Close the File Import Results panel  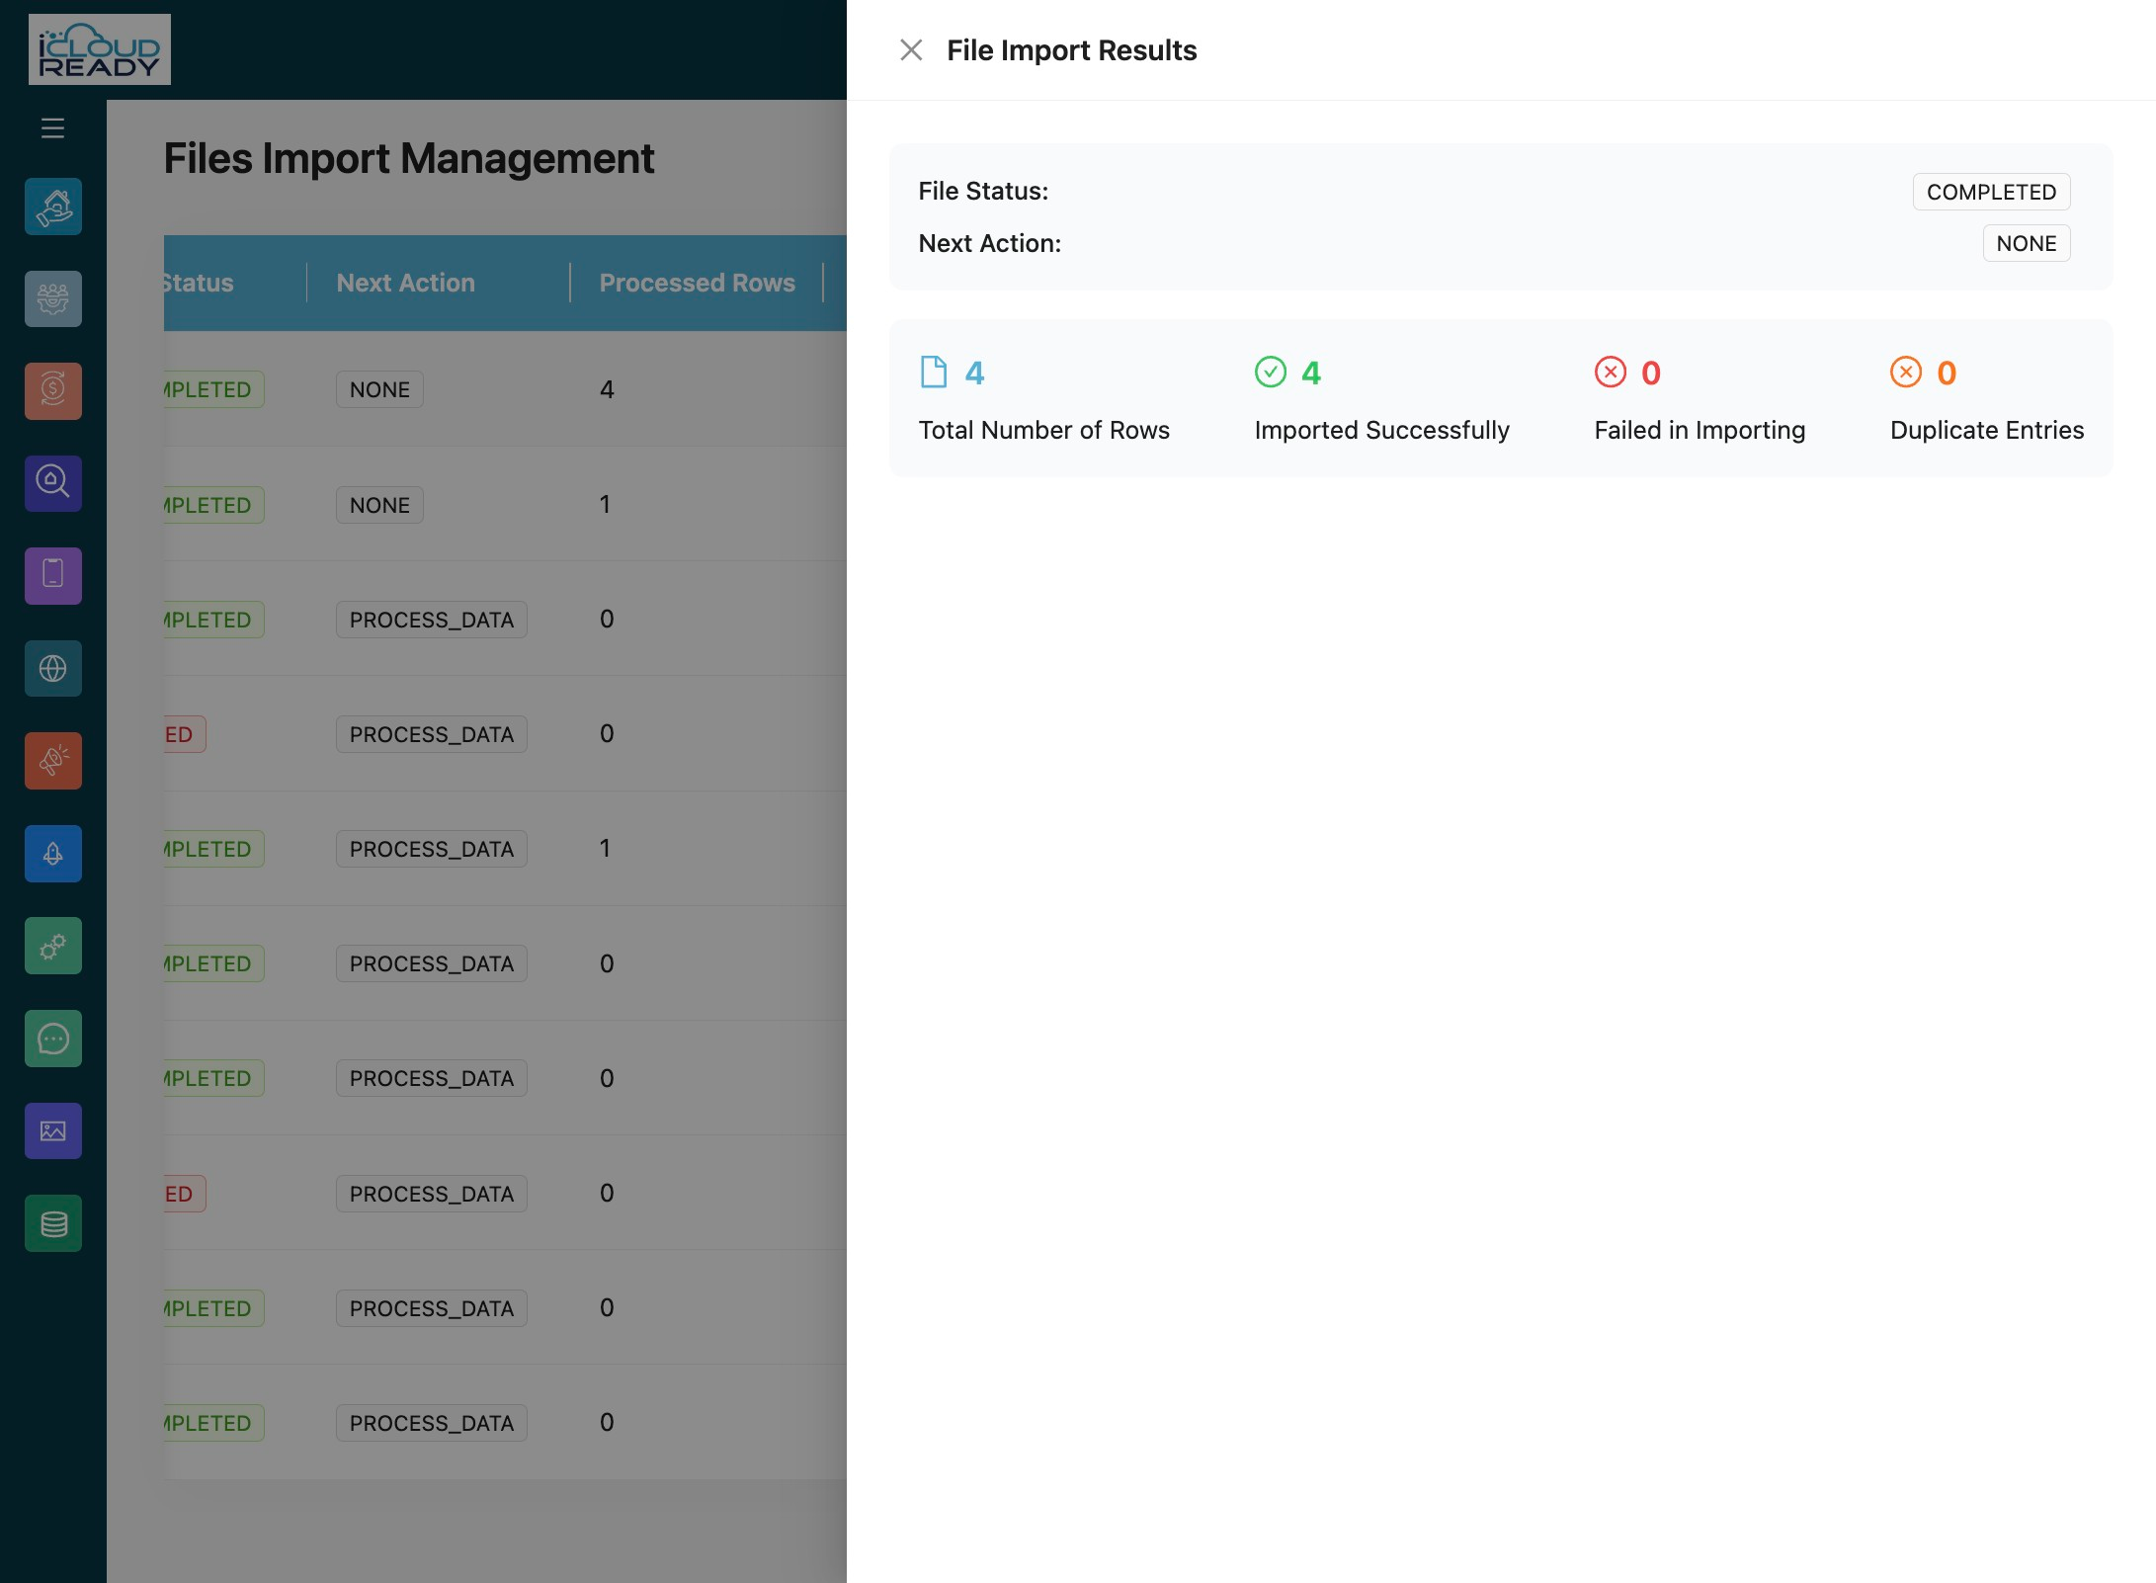(911, 50)
